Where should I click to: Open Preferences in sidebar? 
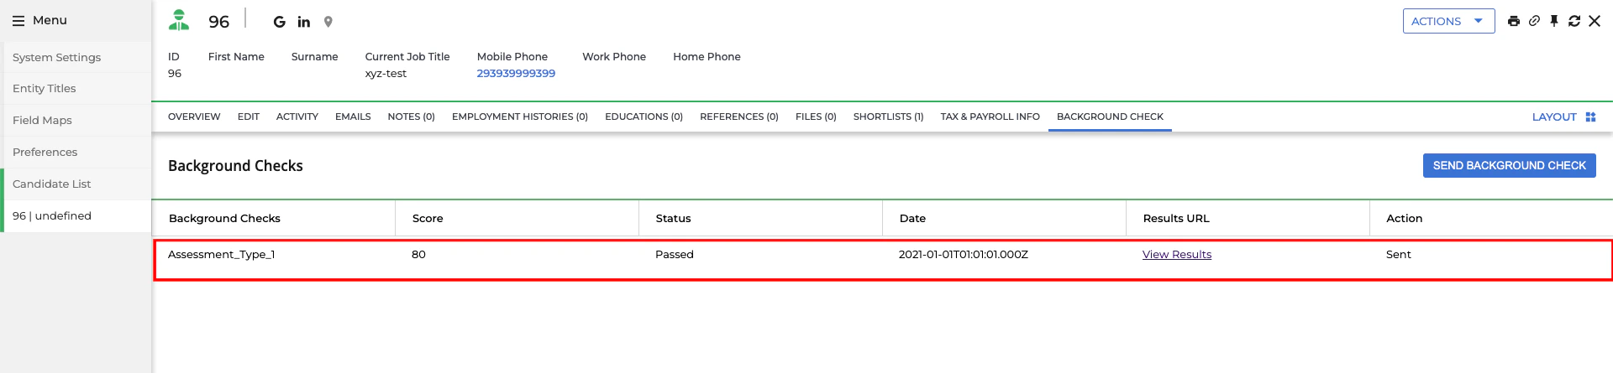coord(76,153)
